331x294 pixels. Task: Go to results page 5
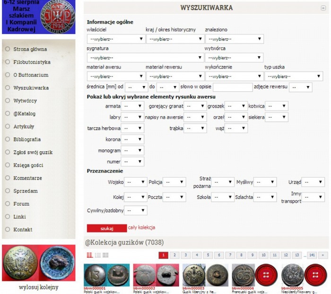(208, 255)
